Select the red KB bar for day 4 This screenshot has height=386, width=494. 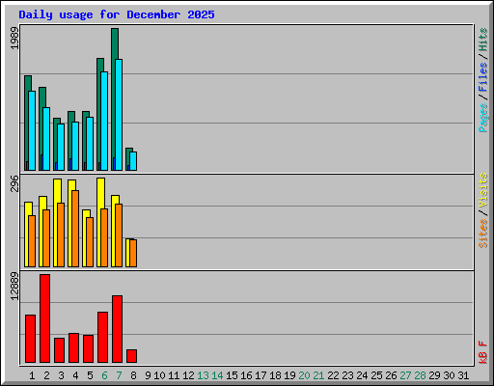[73, 347]
